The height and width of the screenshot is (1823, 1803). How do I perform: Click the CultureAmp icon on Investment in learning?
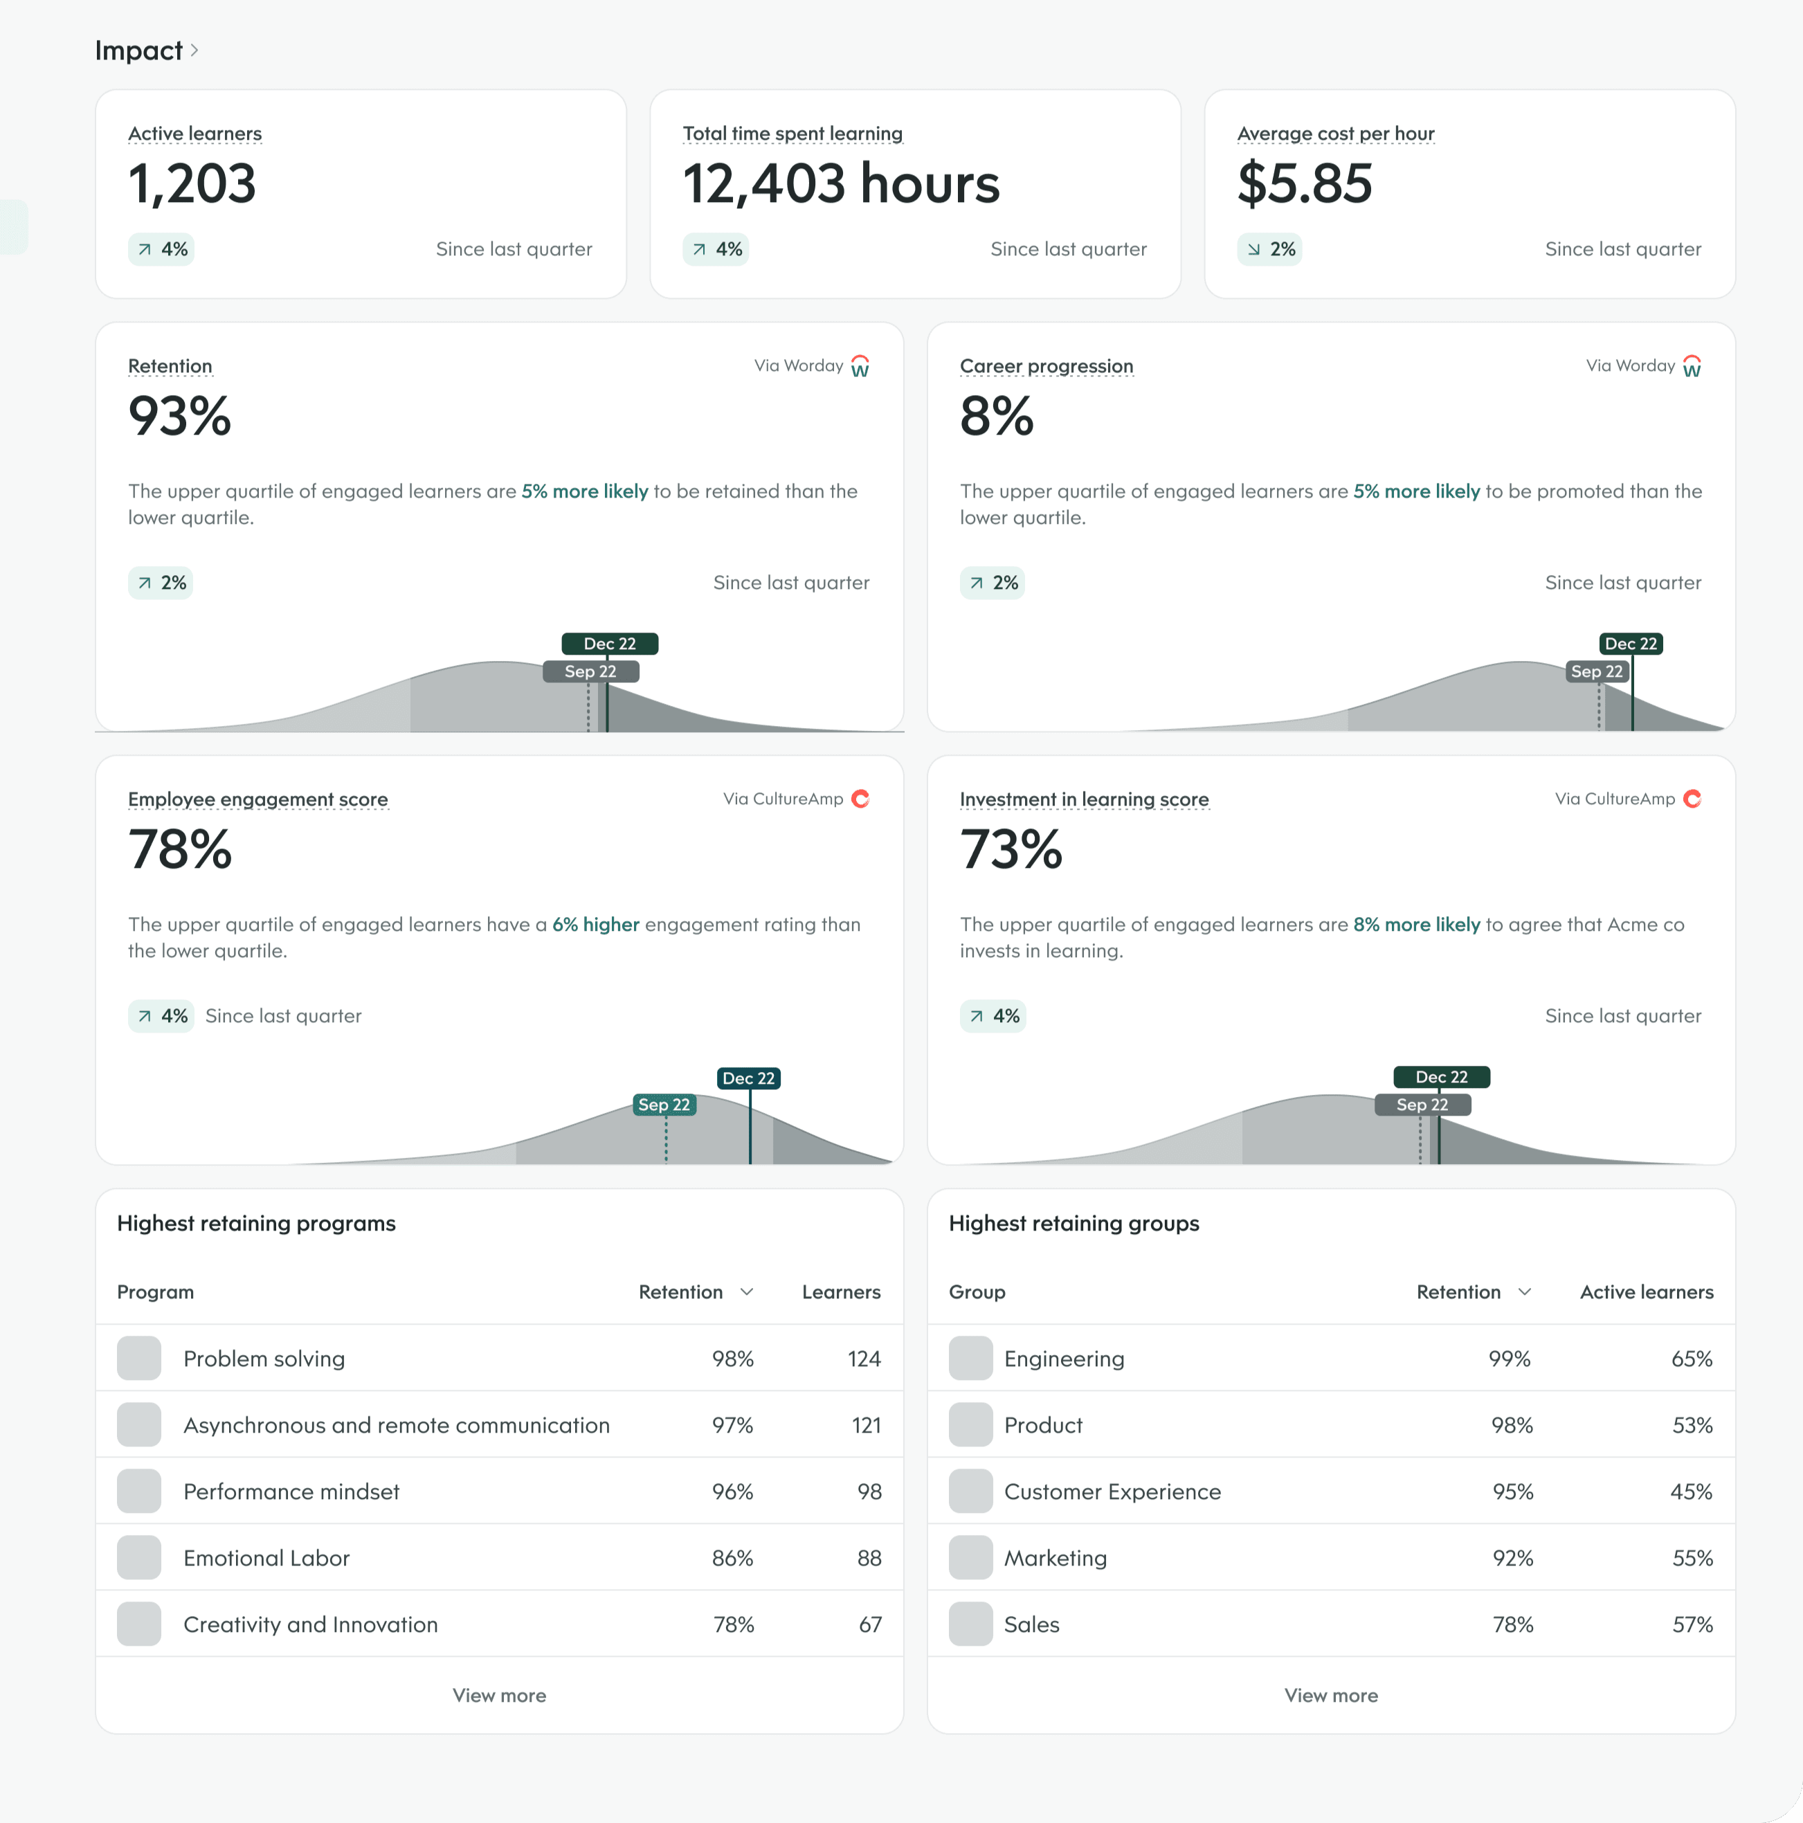tap(1693, 798)
